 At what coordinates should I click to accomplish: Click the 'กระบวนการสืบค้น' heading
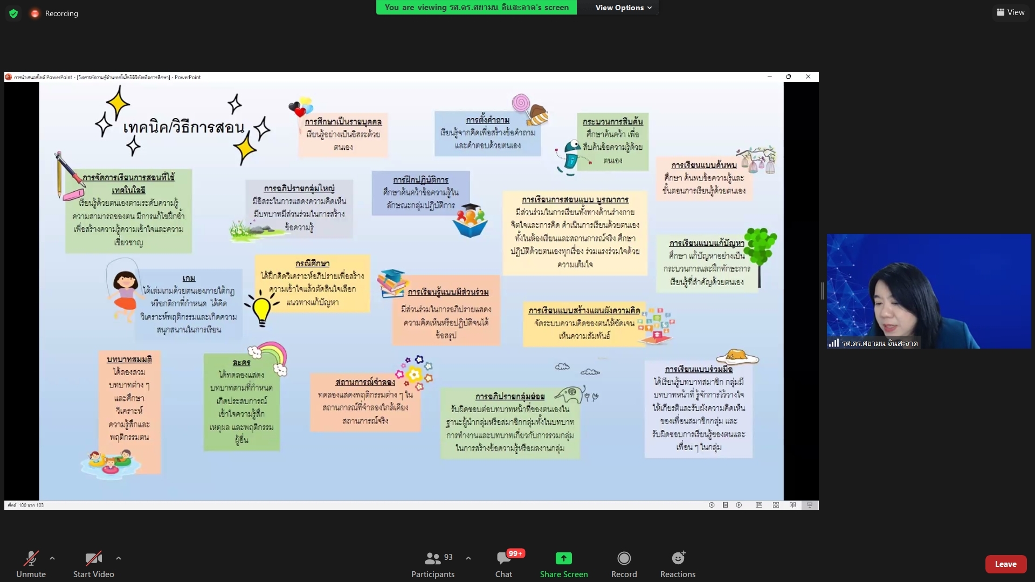pos(613,121)
